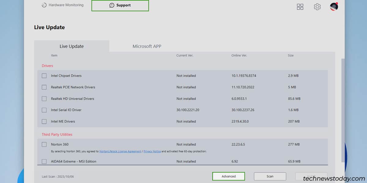Screen dimensions: 367x183
Task: Click the 65.9 MB size value
Action: coord(294,161)
